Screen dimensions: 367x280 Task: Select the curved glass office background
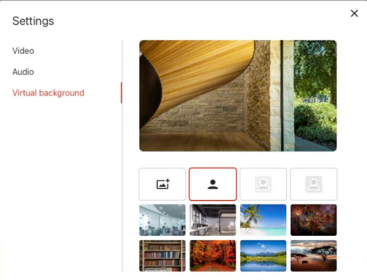[x=162, y=220]
